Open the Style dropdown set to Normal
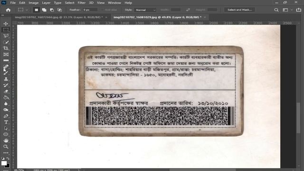 pos(145,9)
